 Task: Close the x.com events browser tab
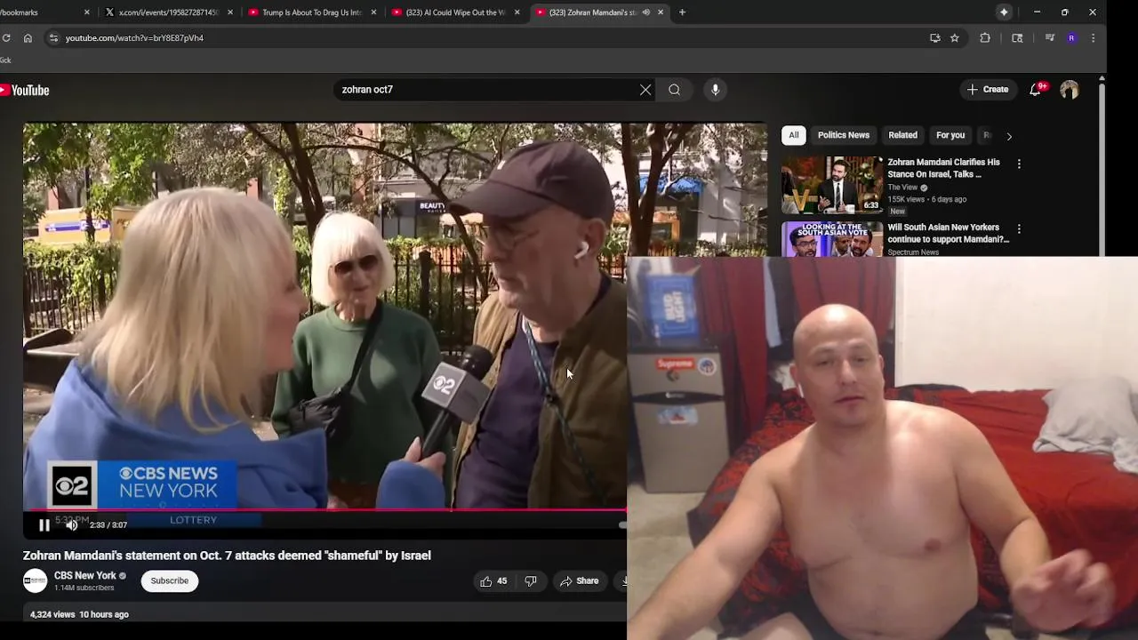pos(230,12)
